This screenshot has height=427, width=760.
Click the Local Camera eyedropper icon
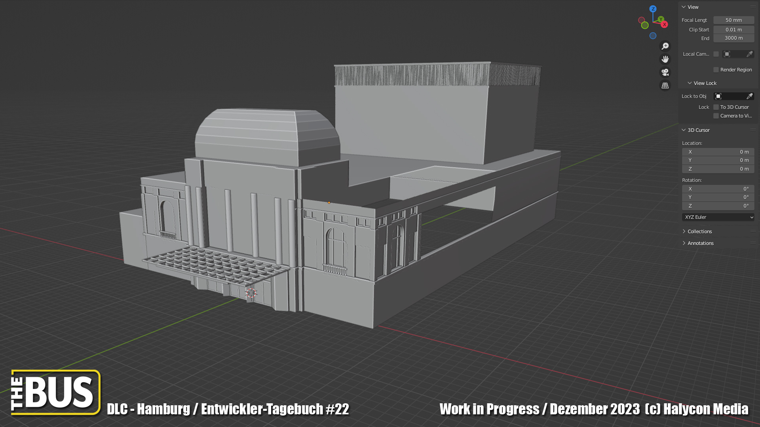tap(749, 54)
